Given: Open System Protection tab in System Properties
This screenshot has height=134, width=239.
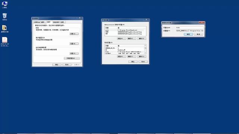Looking at the screenshot, I should pyautogui.click(x=56, y=22).
